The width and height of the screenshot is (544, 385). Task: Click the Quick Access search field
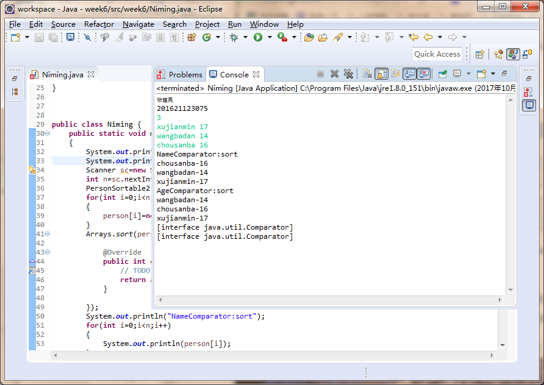click(x=437, y=54)
